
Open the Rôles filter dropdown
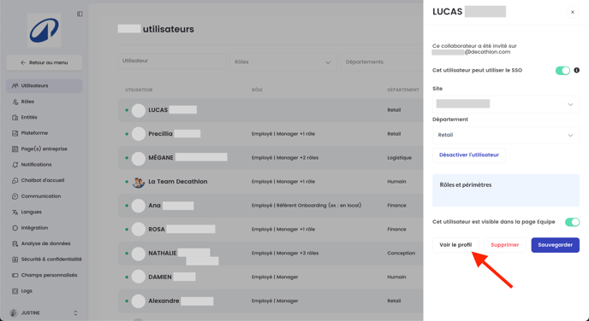click(283, 62)
